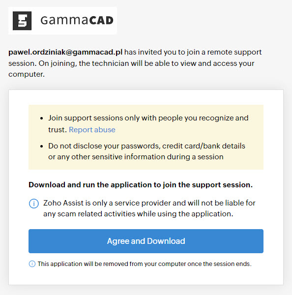Viewport: 292px width, 295px height.
Task: Click the 'any scam related activities' line
Action: pos(138,214)
